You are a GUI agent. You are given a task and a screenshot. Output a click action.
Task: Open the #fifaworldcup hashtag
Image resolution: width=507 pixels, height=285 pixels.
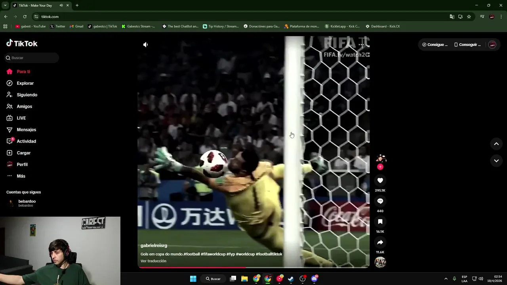point(213,254)
